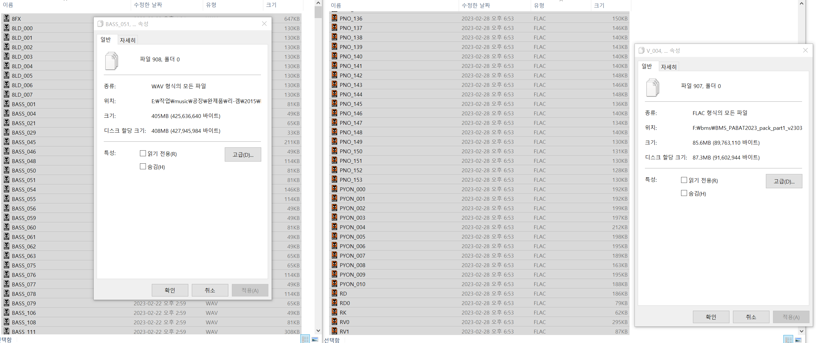This screenshot has height=343, width=816.
Task: Click the FLAC icon beside PYON_000
Action: pos(334,189)
